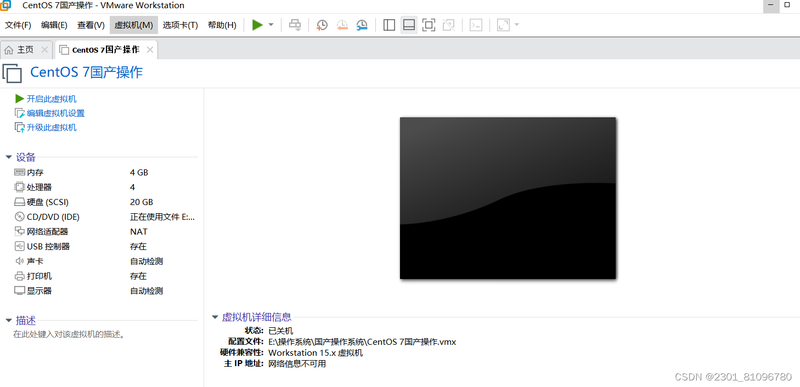Revert to snapshot toolbar icon
The image size is (800, 387).
click(x=342, y=25)
